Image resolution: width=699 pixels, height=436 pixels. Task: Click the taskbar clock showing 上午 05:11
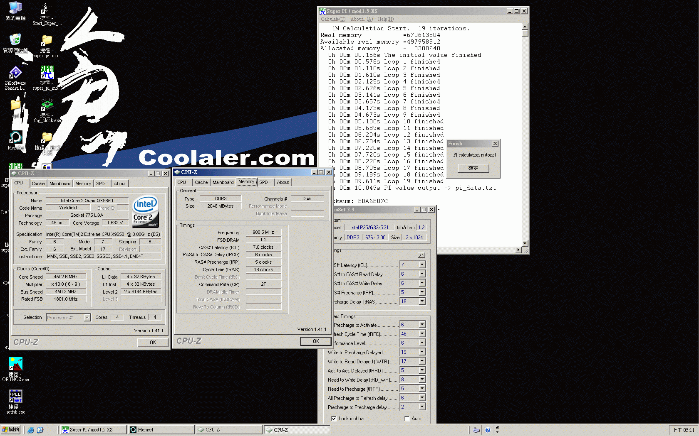[683, 430]
